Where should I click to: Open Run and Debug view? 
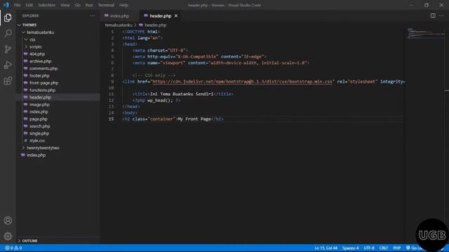click(8, 65)
